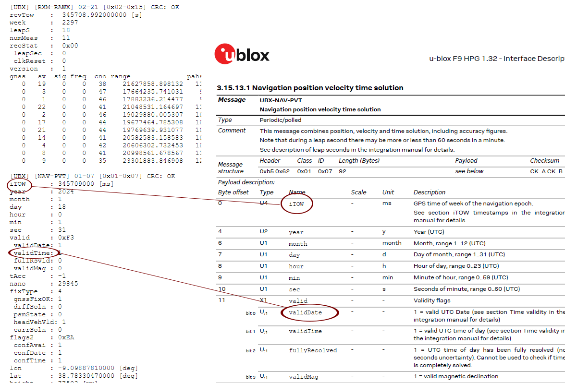
Task: Select the circled iTOW field name
Action: pyautogui.click(x=297, y=203)
